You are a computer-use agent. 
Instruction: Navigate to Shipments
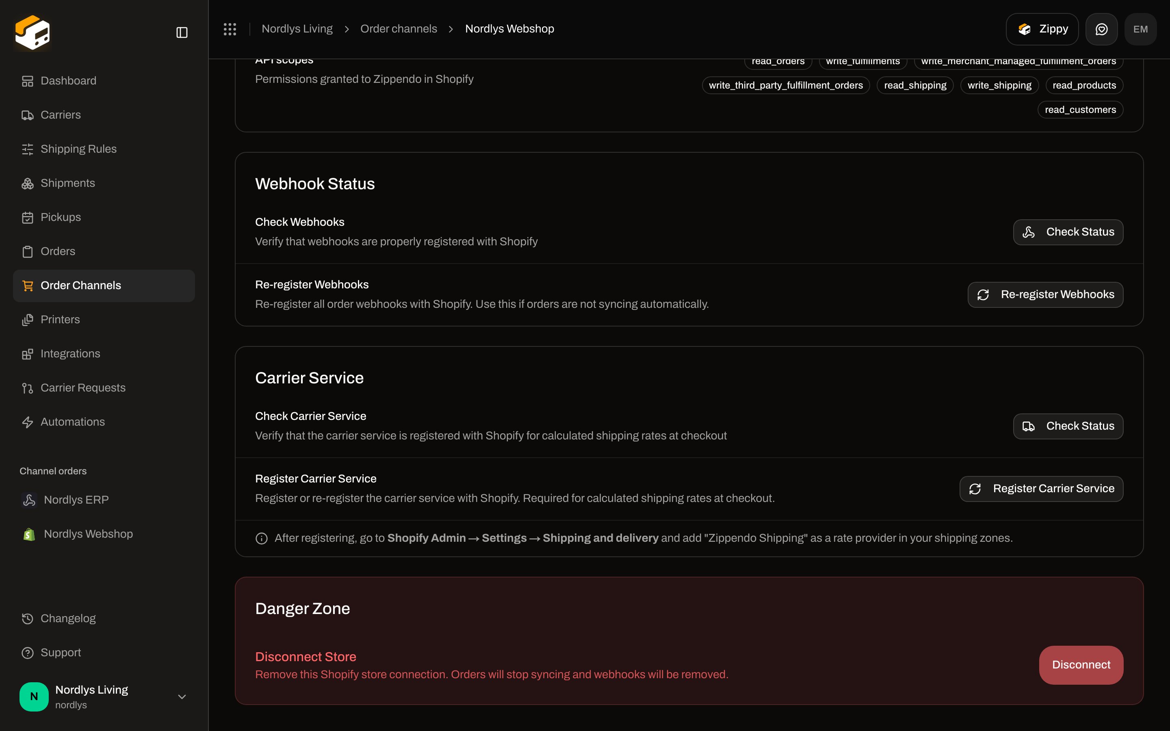click(104, 183)
